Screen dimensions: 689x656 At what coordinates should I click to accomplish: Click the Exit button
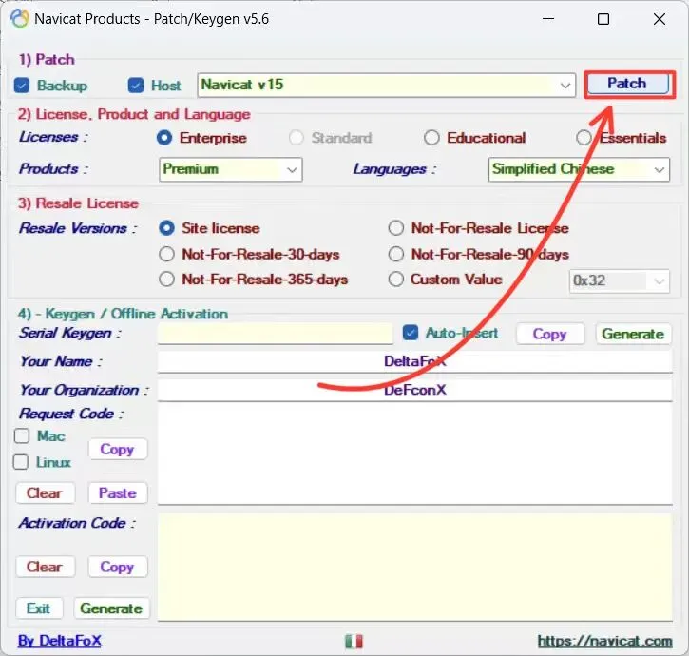pyautogui.click(x=39, y=608)
